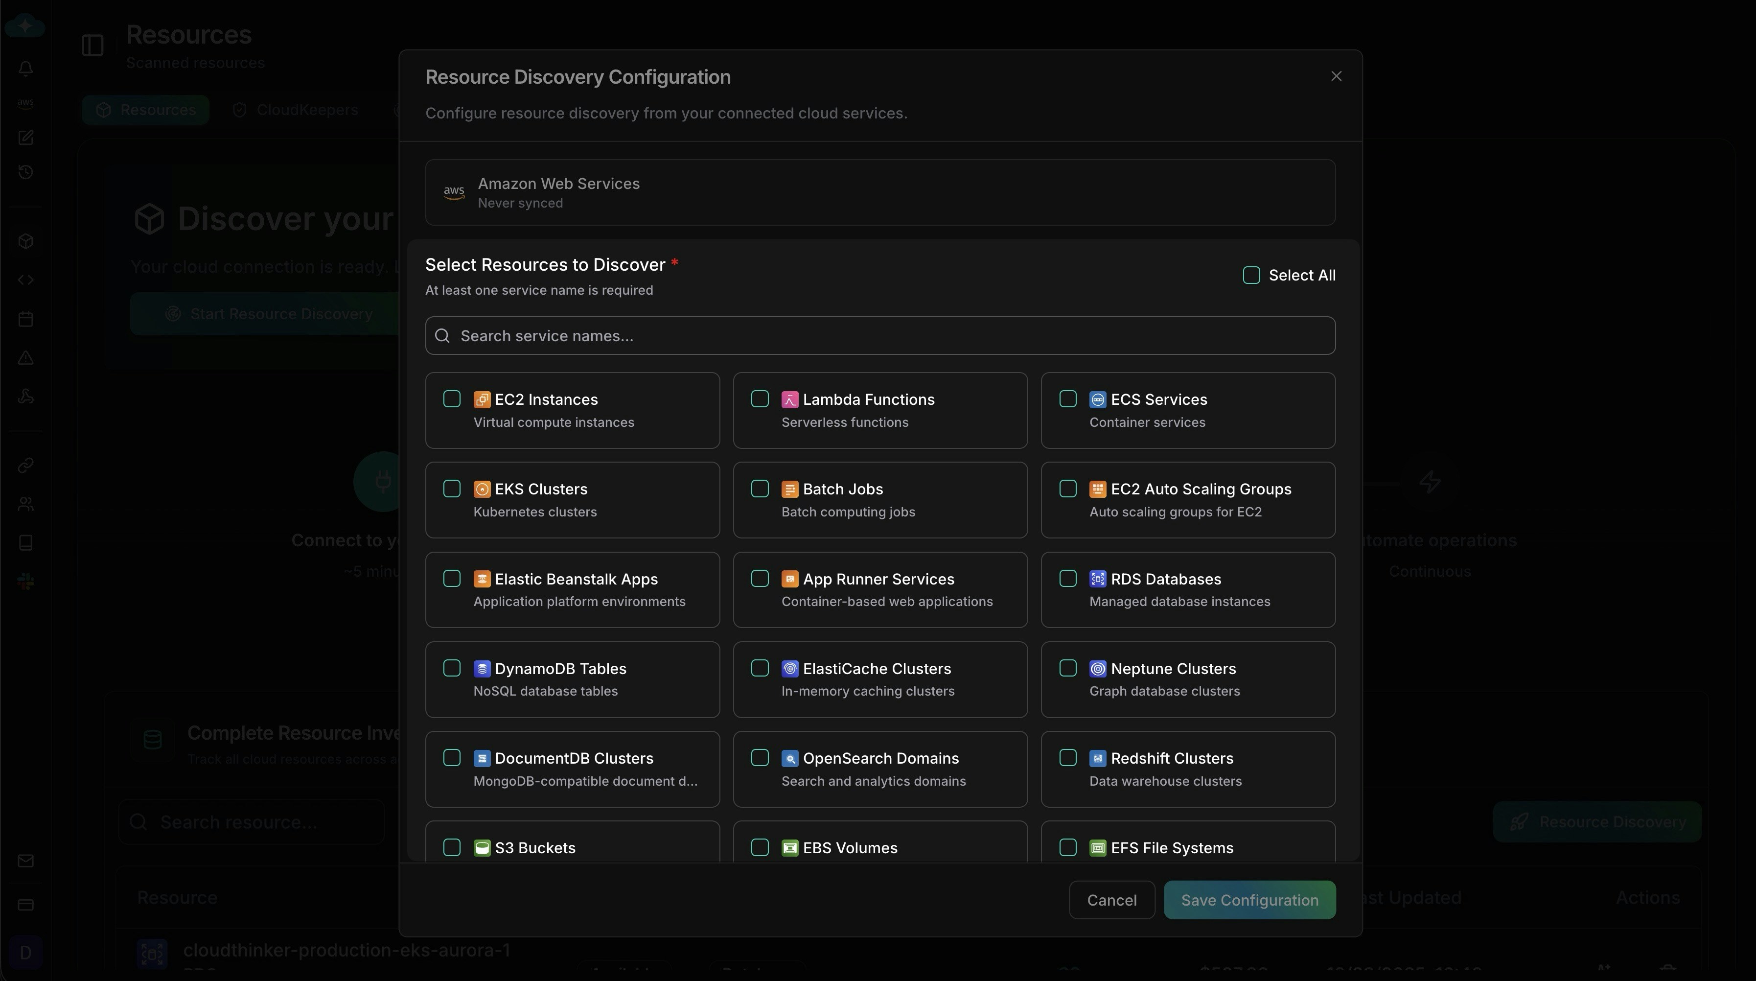View history using the clock sidebar icon
Viewport: 1756px width, 981px height.
25,172
